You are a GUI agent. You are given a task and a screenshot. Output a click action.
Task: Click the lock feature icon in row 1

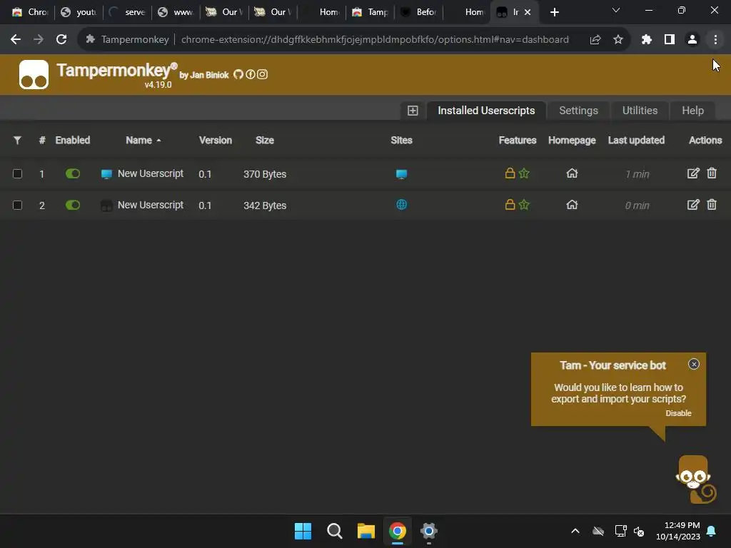(510, 173)
